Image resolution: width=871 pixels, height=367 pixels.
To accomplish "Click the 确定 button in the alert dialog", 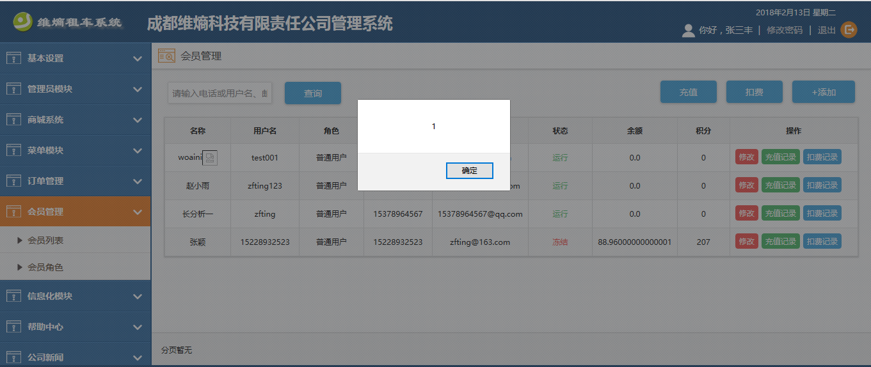I will 470,171.
